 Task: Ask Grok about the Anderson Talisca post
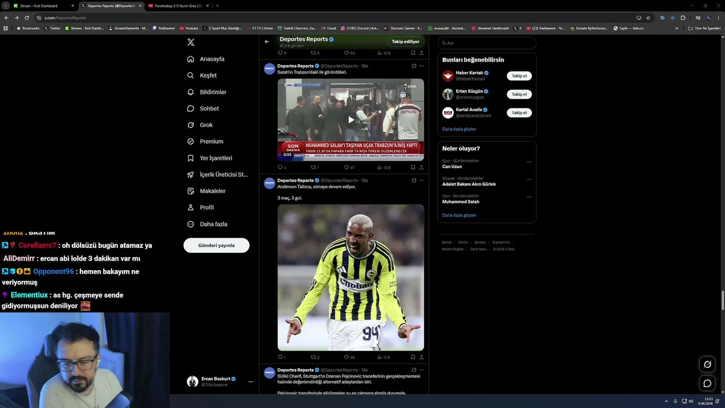(414, 180)
